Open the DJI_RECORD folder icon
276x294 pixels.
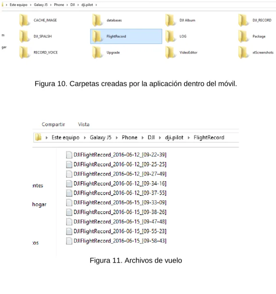[x=244, y=20]
